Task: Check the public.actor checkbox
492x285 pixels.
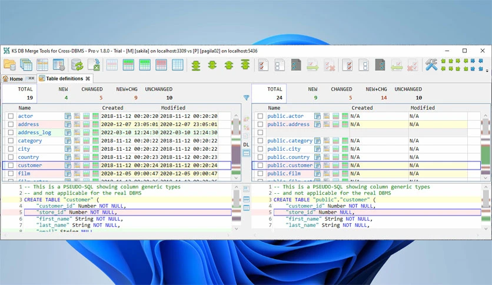Action: (260, 116)
